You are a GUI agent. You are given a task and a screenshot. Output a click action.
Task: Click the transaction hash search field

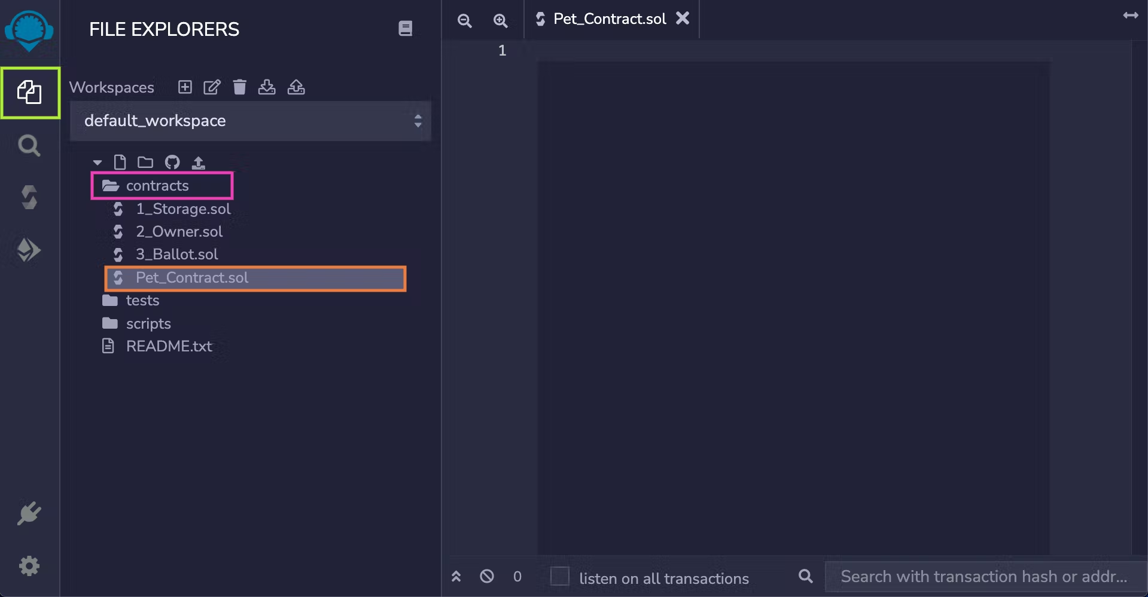click(x=983, y=577)
